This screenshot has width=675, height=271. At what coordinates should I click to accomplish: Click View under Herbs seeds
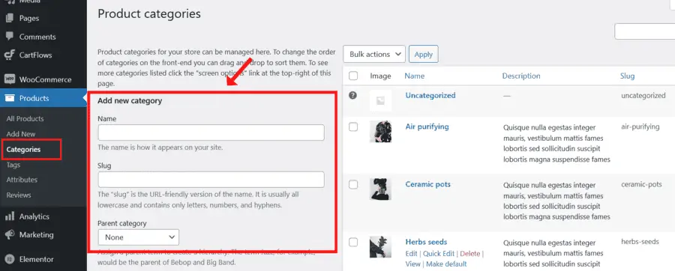pyautogui.click(x=412, y=264)
